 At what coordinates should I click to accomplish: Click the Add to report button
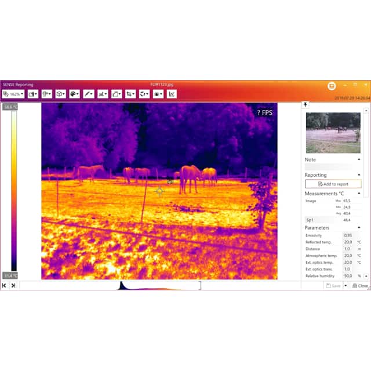tap(333, 184)
